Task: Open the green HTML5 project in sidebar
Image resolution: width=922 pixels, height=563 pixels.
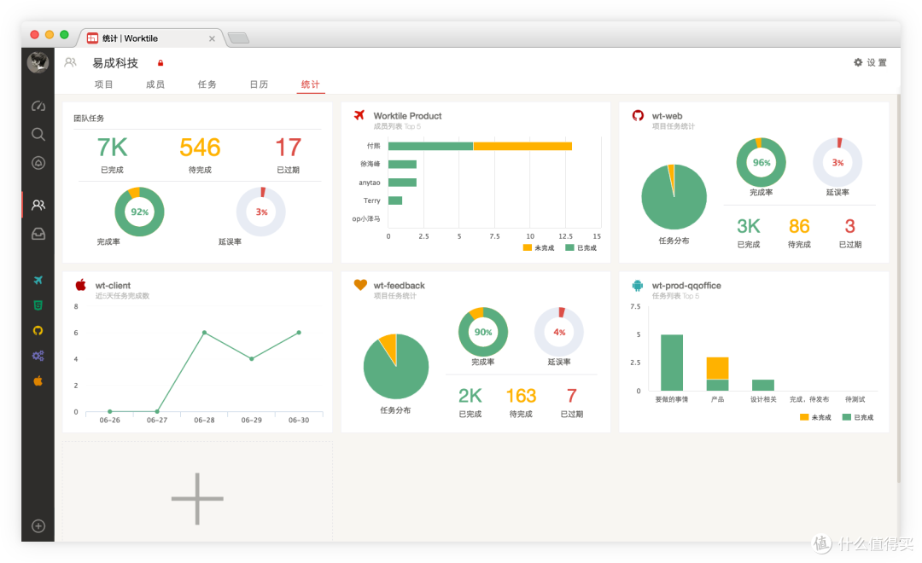Action: [38, 305]
